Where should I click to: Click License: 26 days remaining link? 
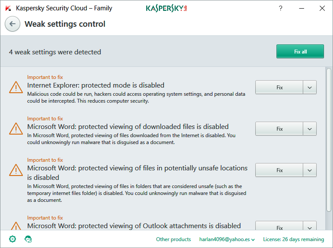click(293, 239)
